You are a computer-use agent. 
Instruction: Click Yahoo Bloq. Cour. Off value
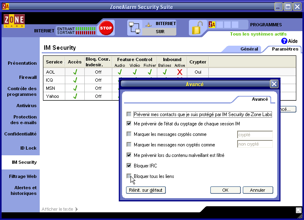(x=98, y=96)
